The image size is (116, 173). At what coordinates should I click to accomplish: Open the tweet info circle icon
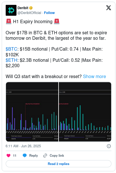[109, 146]
